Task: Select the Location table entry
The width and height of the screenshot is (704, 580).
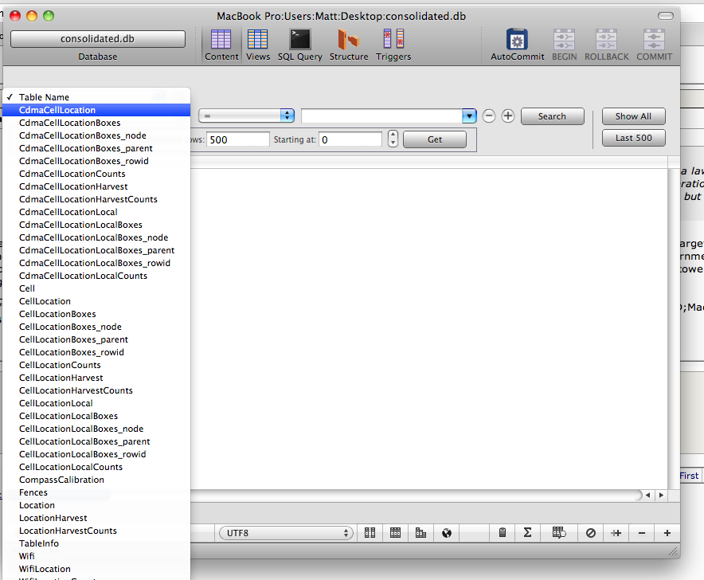Action: coord(96,505)
